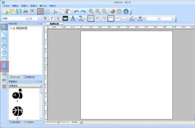The image size is (195, 128).
Task: Select the bowling icon thumbnail 1
Action: 18,95
